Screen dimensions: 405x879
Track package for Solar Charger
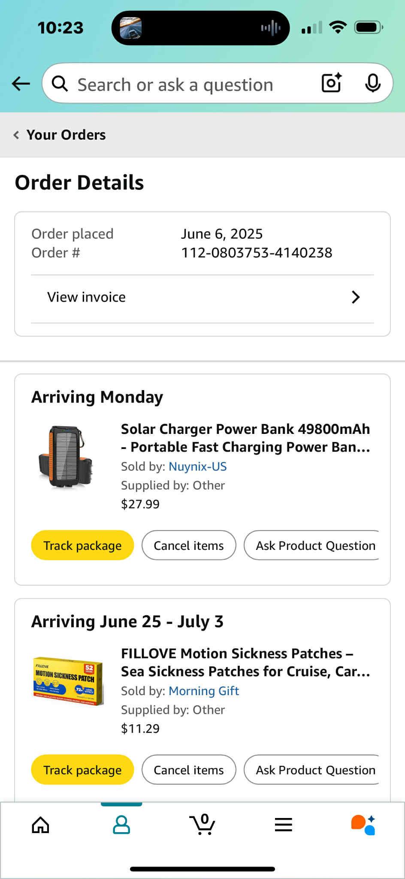pyautogui.click(x=82, y=546)
